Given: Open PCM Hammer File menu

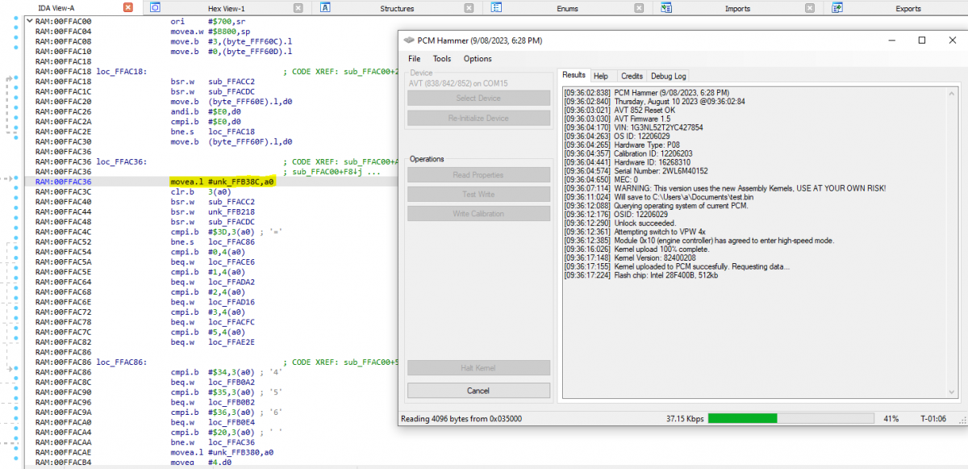Looking at the screenshot, I should click(x=414, y=59).
